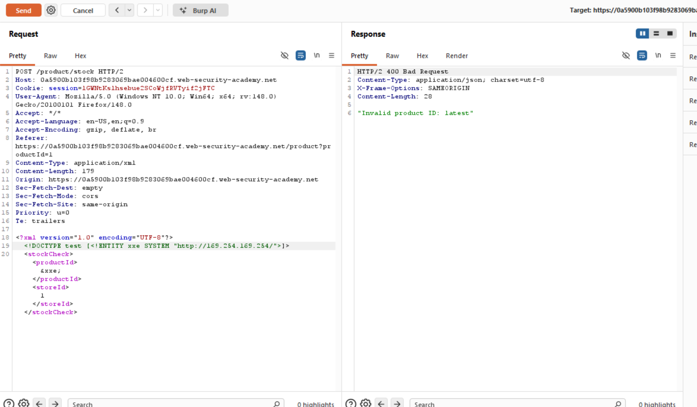
Task: Click the HTTP/2 400 Bad Request line
Action: tap(403, 72)
